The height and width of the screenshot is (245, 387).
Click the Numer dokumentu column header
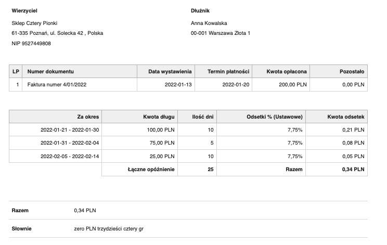click(x=50, y=72)
